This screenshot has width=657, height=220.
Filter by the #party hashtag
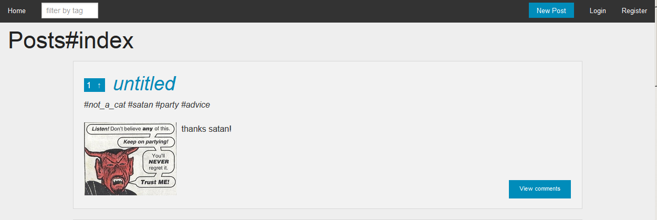[x=167, y=105]
